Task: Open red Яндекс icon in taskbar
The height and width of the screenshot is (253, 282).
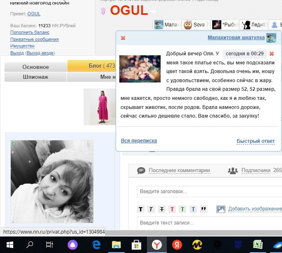Action: (177, 245)
